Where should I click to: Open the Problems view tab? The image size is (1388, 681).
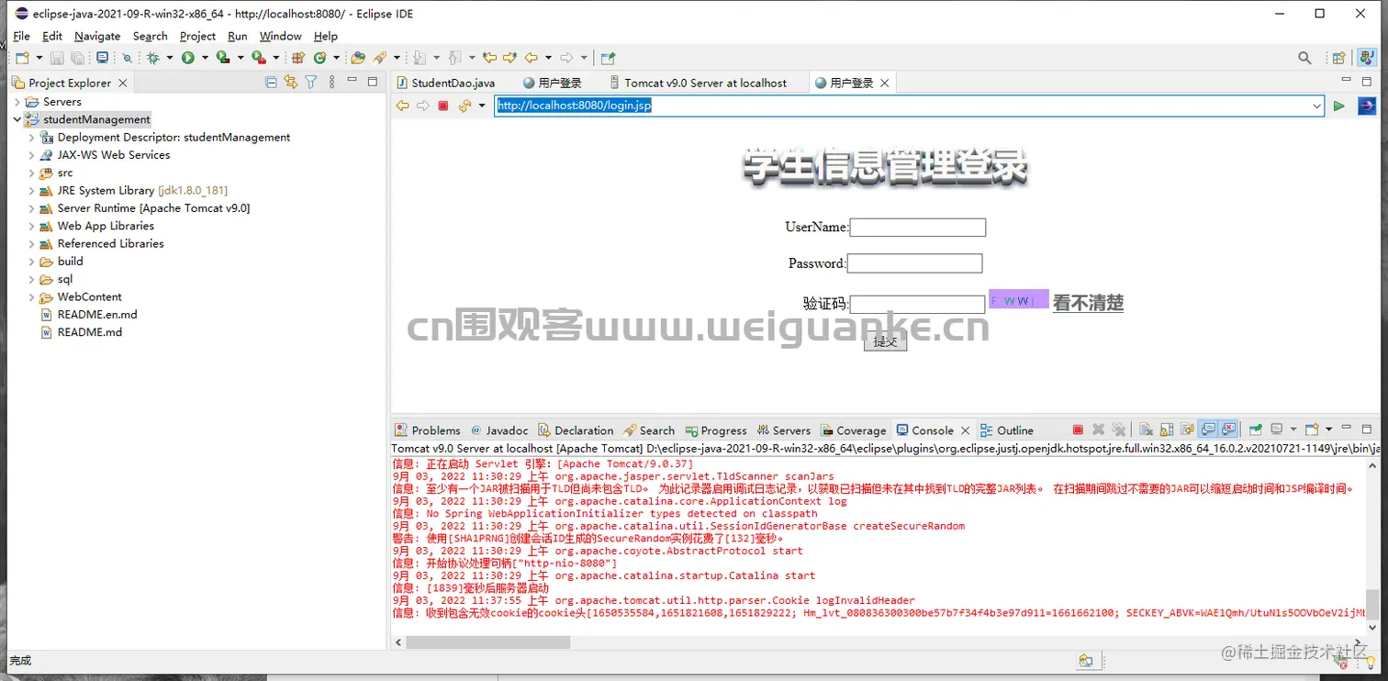tap(427, 430)
